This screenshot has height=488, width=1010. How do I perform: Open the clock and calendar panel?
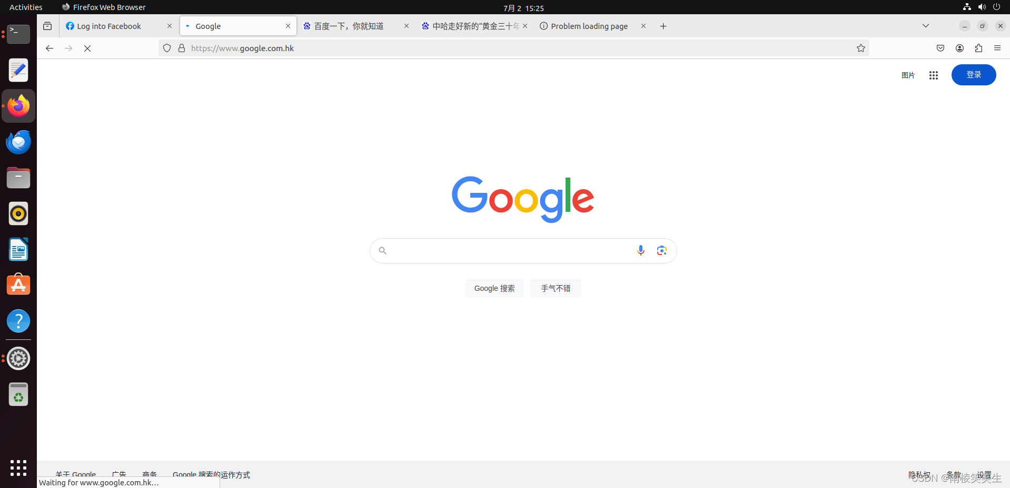click(523, 7)
